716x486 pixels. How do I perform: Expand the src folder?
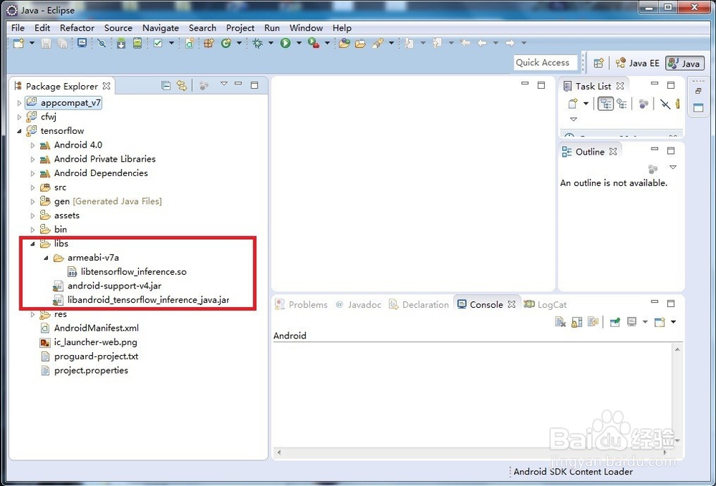32,188
